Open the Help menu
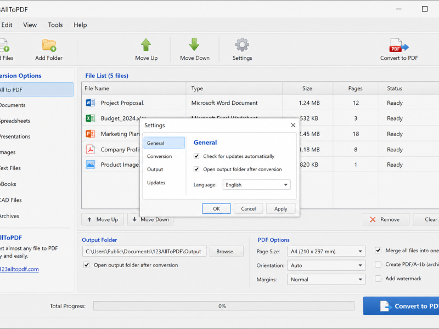This screenshot has width=439, height=329. point(80,25)
